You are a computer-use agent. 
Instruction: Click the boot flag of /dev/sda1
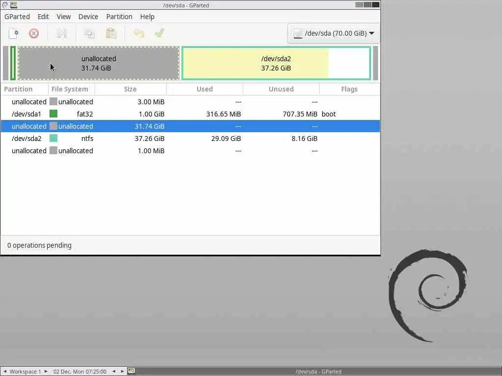pos(328,114)
